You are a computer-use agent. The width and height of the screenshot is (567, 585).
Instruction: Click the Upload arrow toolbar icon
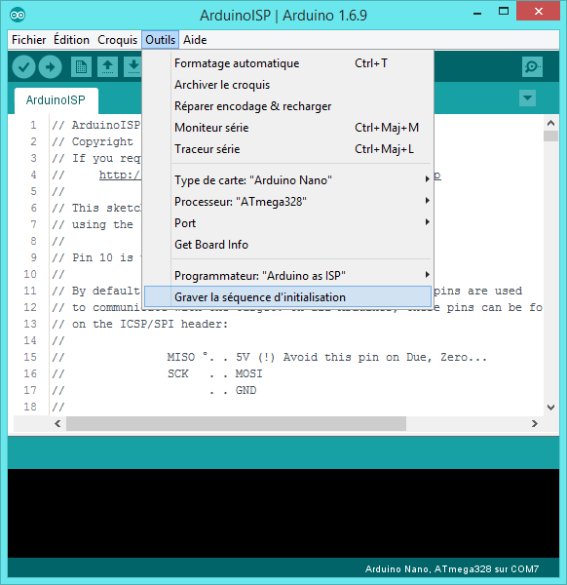(x=51, y=67)
